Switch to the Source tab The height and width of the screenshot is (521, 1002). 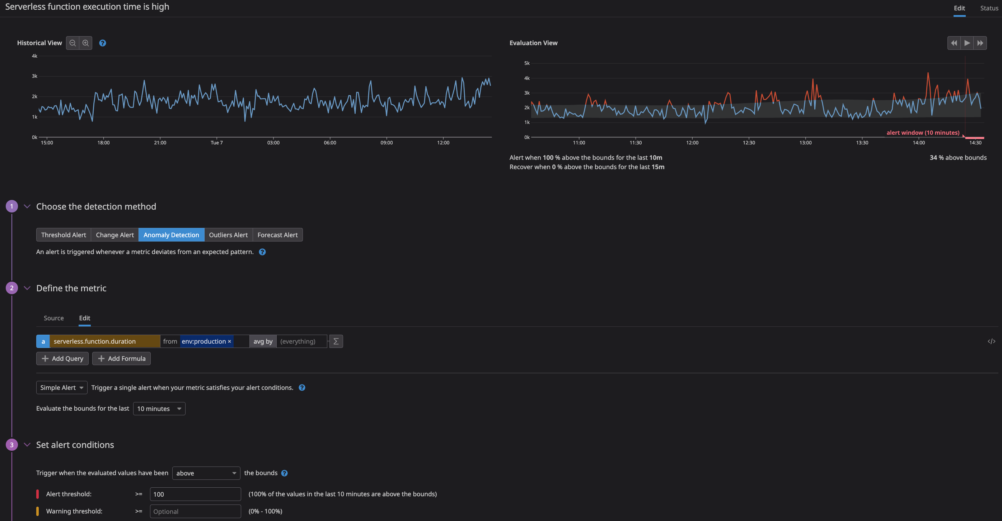pos(54,318)
